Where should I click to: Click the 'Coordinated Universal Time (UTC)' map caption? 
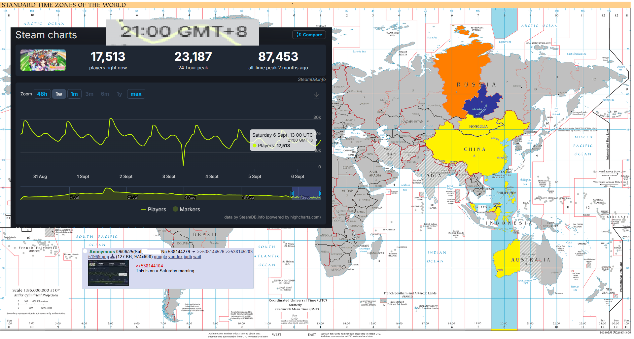(298, 300)
